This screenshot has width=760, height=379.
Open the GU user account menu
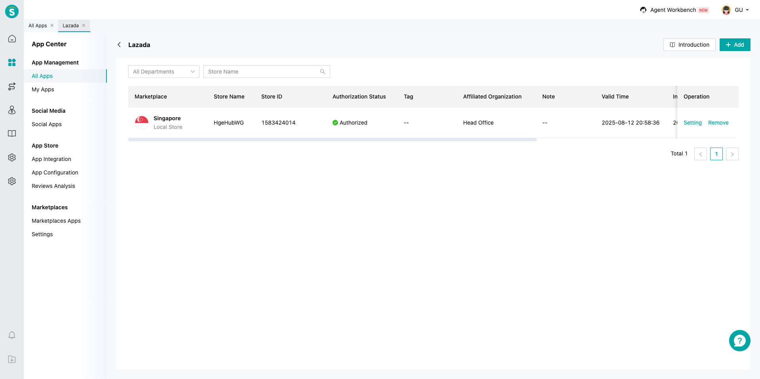(x=735, y=10)
